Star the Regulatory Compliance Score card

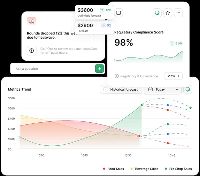pyautogui.click(x=168, y=13)
